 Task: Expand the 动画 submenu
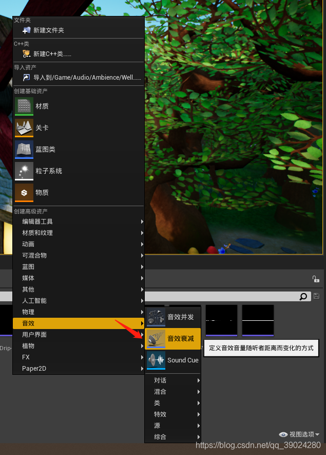(78, 244)
